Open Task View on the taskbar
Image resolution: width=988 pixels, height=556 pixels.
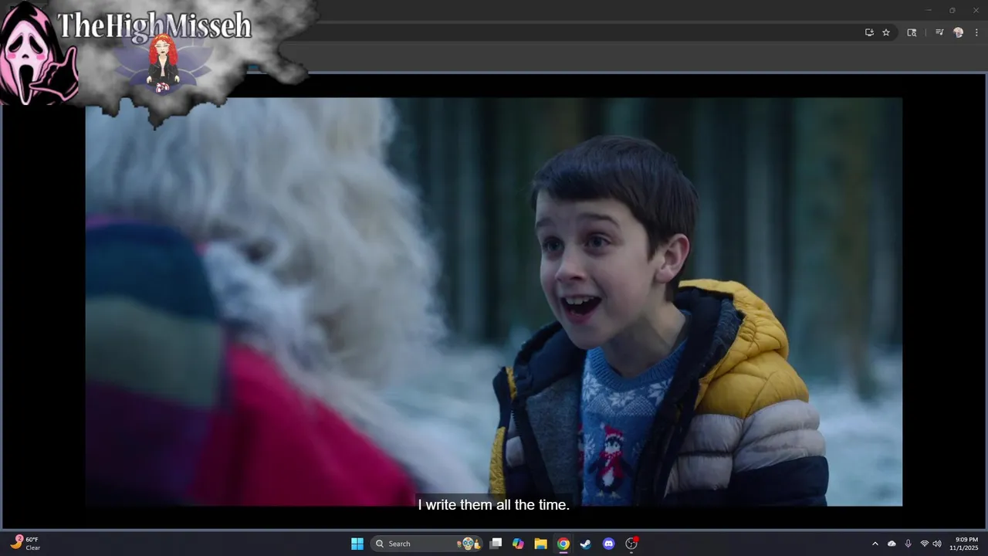[496, 544]
